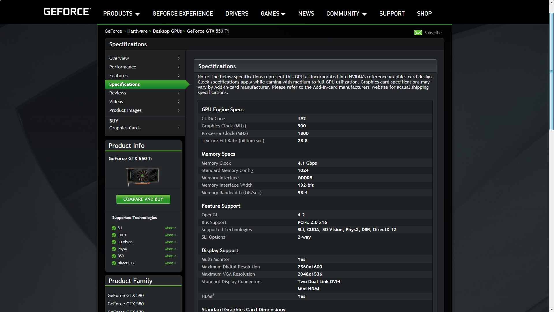Click GeForce GTX 550 Ti breadcrumb
Viewport: 554px width, 312px height.
tap(208, 31)
